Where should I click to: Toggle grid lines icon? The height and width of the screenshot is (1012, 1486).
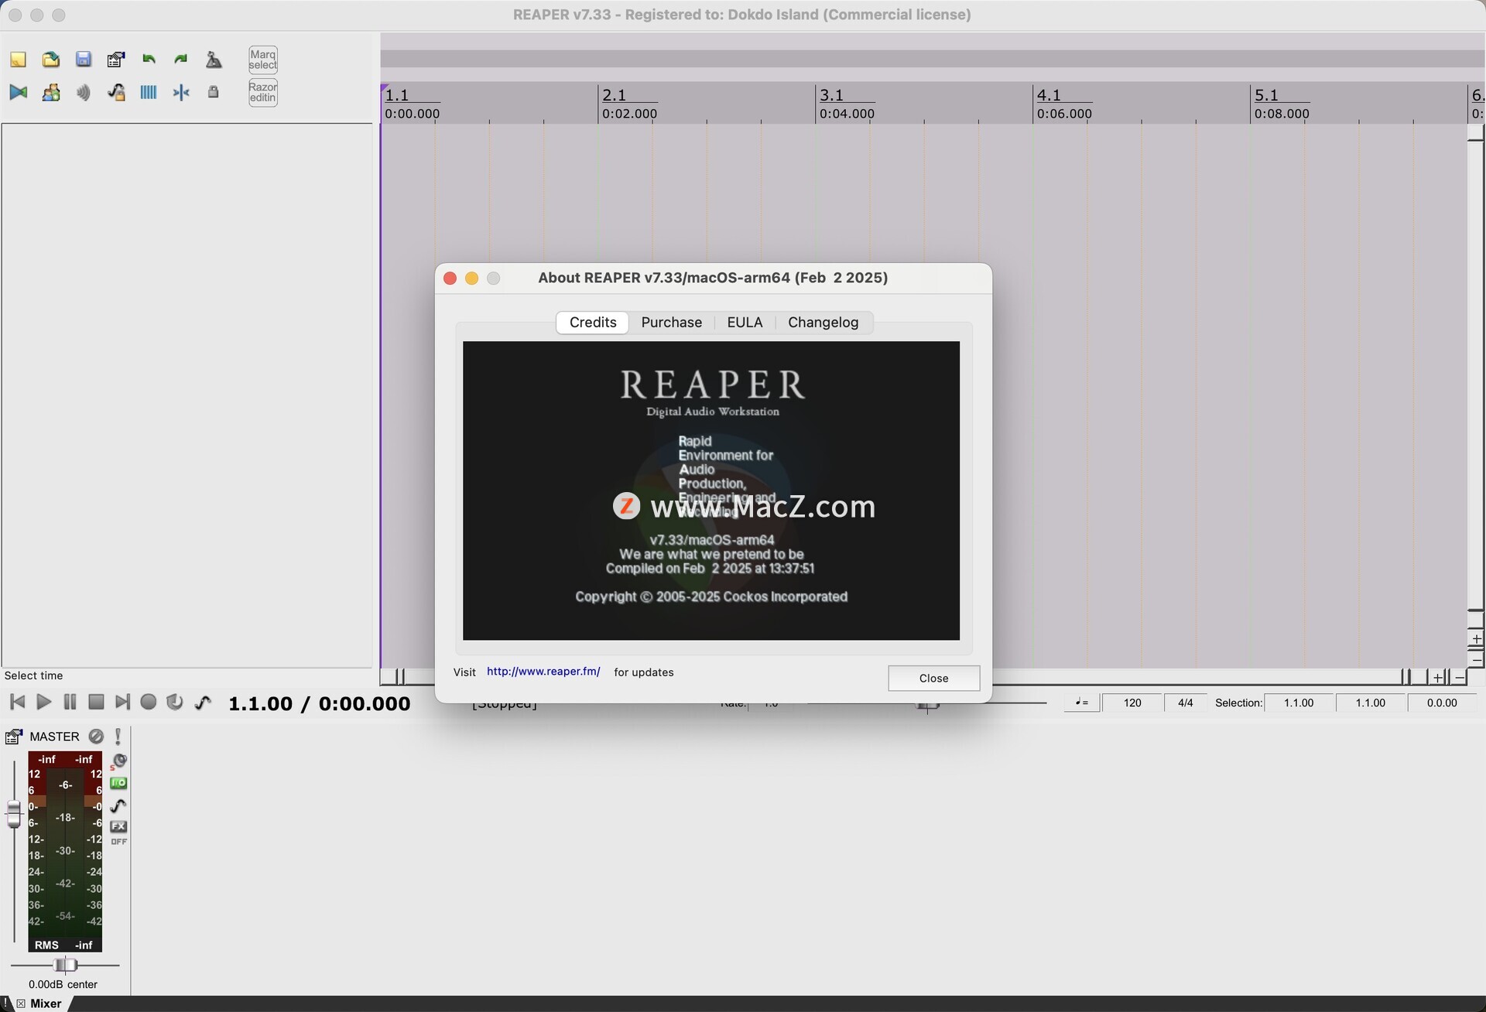coord(149,93)
